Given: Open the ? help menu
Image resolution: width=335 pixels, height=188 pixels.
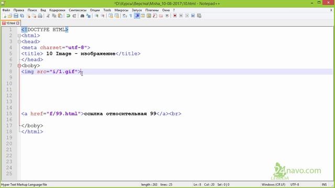Looking at the screenshot, I should click(x=174, y=10).
